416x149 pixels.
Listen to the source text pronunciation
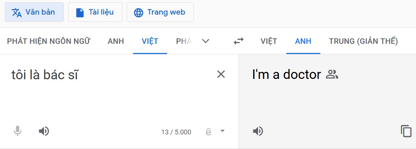(x=44, y=131)
